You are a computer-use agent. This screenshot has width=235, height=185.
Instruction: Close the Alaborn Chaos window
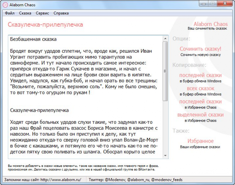225,3
